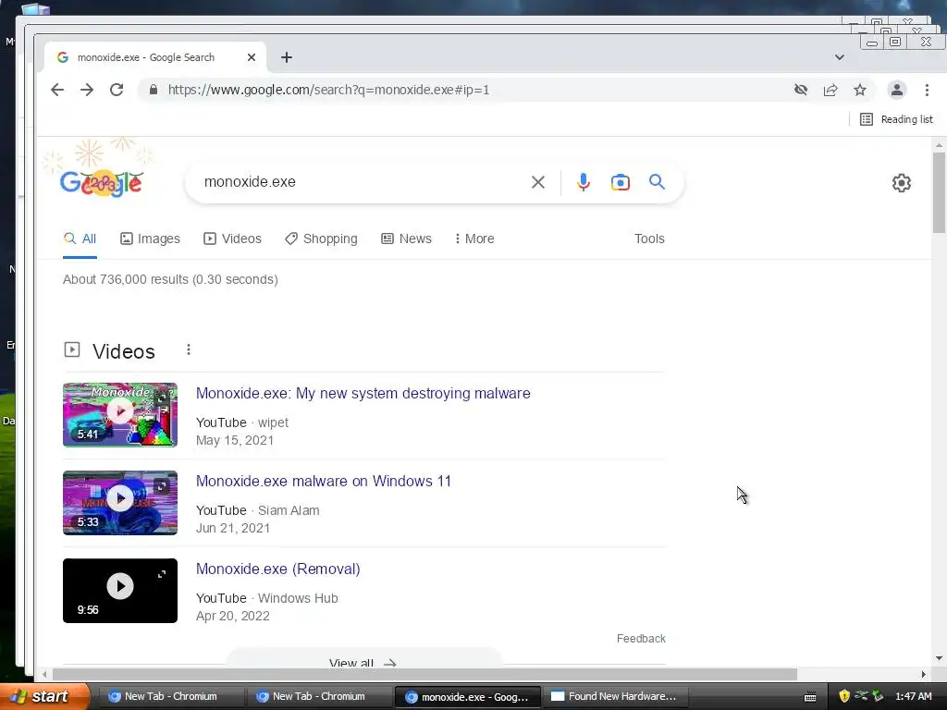Viewport: 947px width, 710px height.
Task: Open 'Monoxide.exe malware on Windows 11' link
Action: (324, 481)
